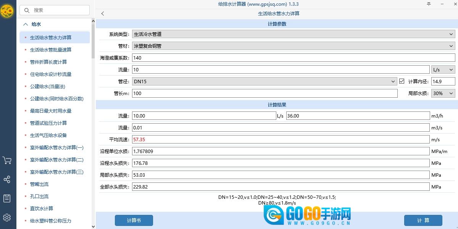Go back using the left arrow icon
This screenshot has height=229, width=458.
(103, 14)
